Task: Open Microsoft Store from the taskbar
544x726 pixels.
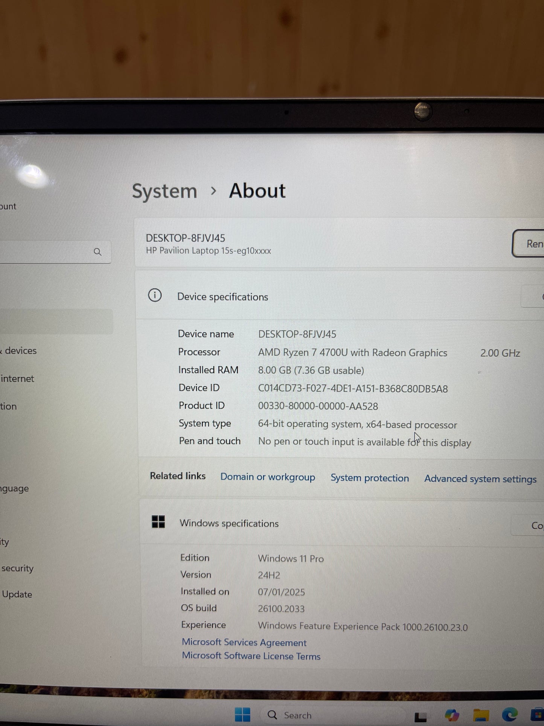Action: (537, 715)
